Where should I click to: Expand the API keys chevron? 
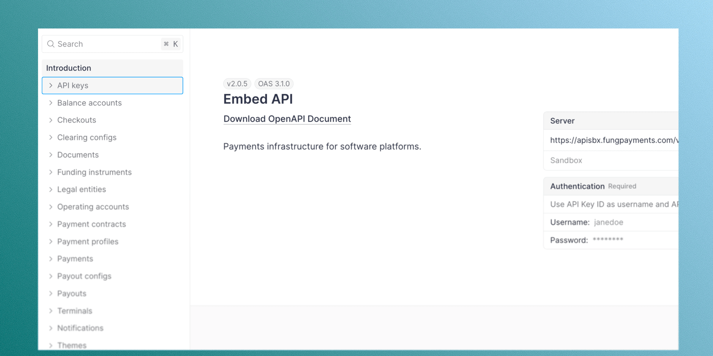(51, 85)
